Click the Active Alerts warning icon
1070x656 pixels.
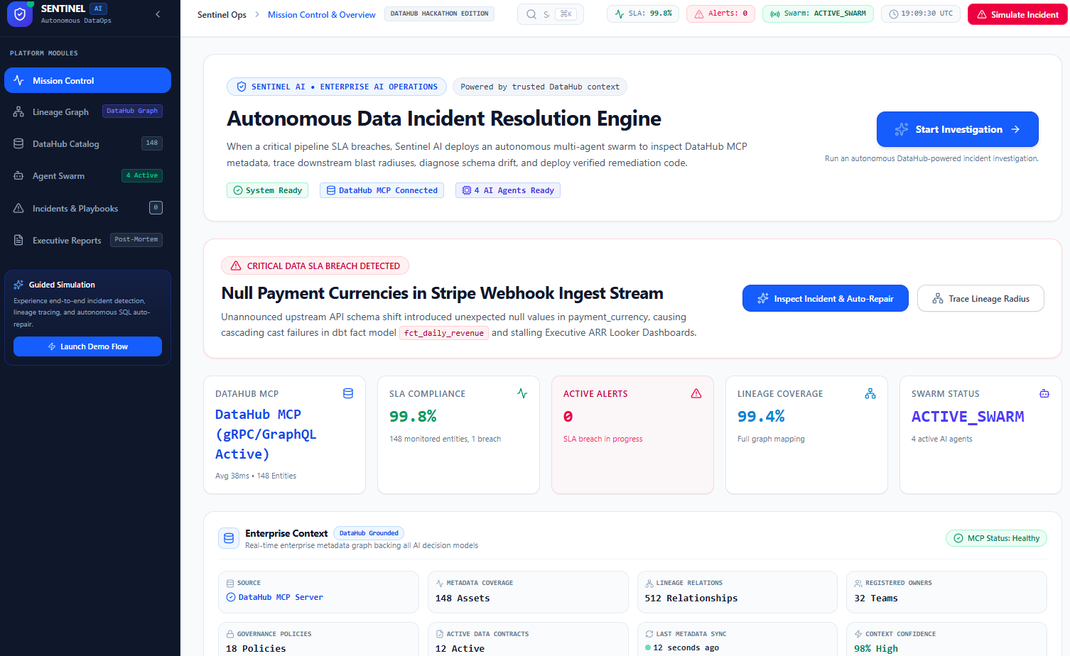point(696,393)
